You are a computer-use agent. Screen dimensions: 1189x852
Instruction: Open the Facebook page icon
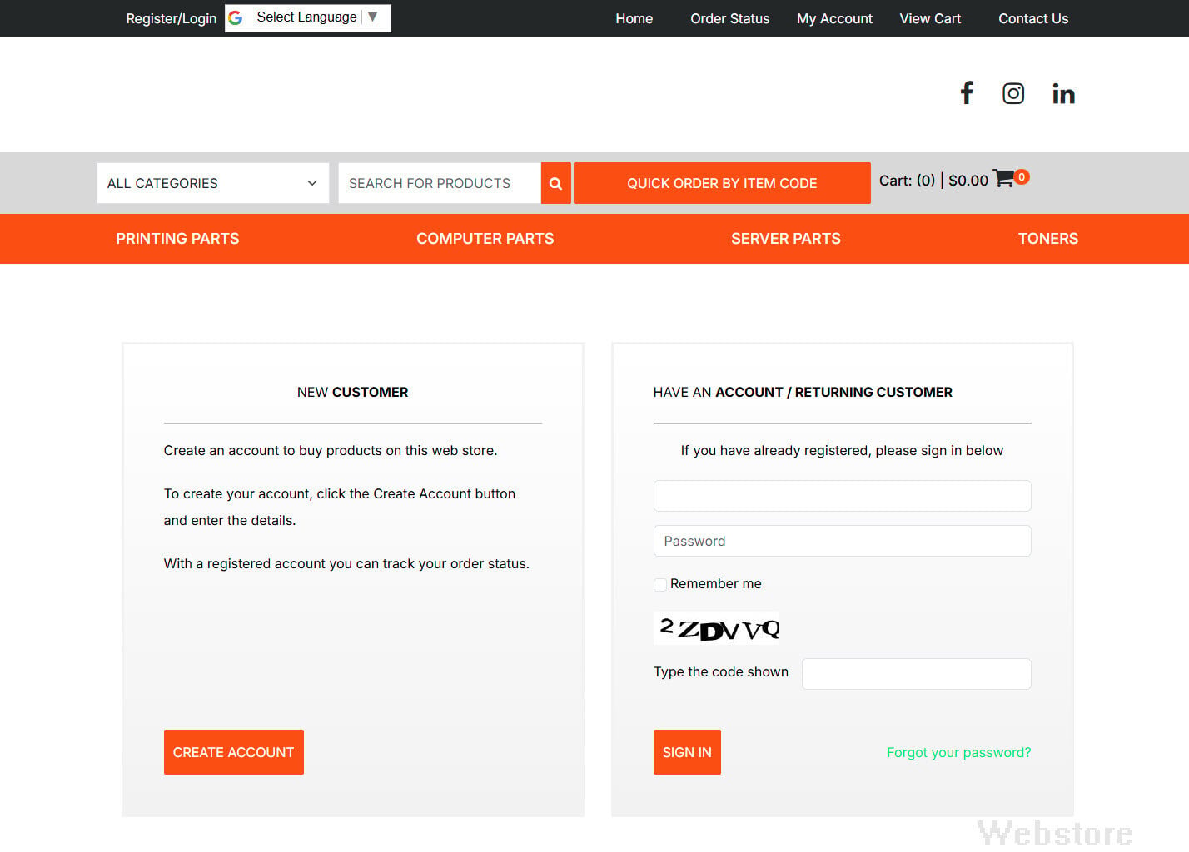tap(967, 93)
